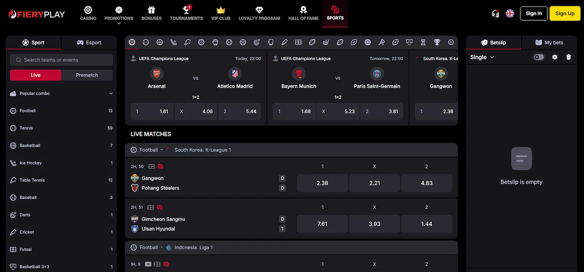
Task: Toggle the quick bet switch in betslip
Action: (x=539, y=57)
